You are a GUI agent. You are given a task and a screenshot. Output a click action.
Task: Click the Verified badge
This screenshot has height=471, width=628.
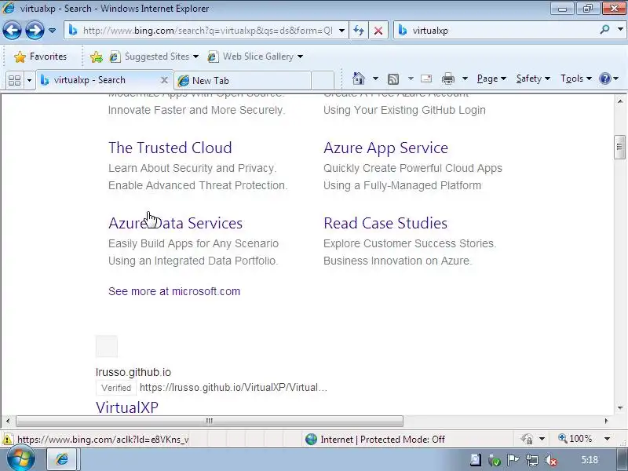(116, 388)
